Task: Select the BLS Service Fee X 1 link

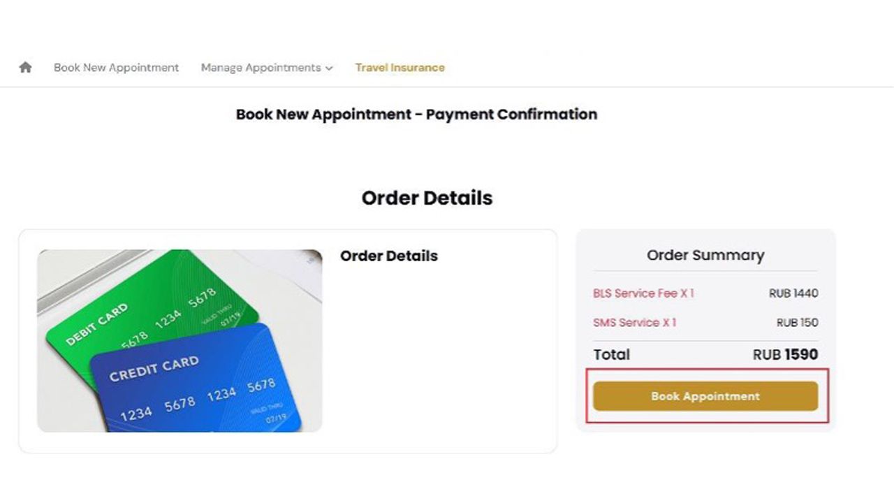Action: coord(643,293)
